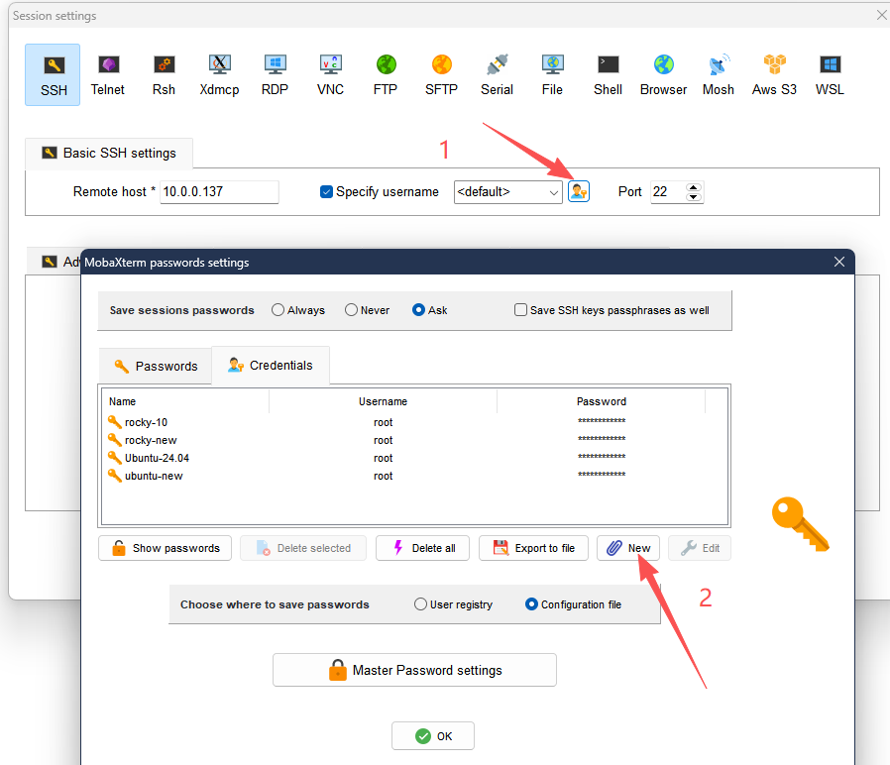
Task: Choose the Telnet session icon
Action: tap(108, 75)
